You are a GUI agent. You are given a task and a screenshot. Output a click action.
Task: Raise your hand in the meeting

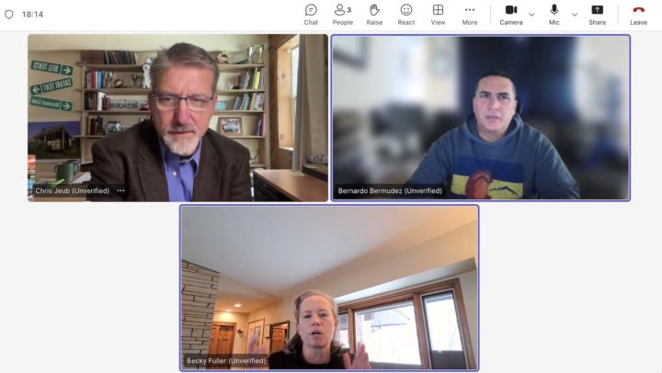[x=374, y=15]
